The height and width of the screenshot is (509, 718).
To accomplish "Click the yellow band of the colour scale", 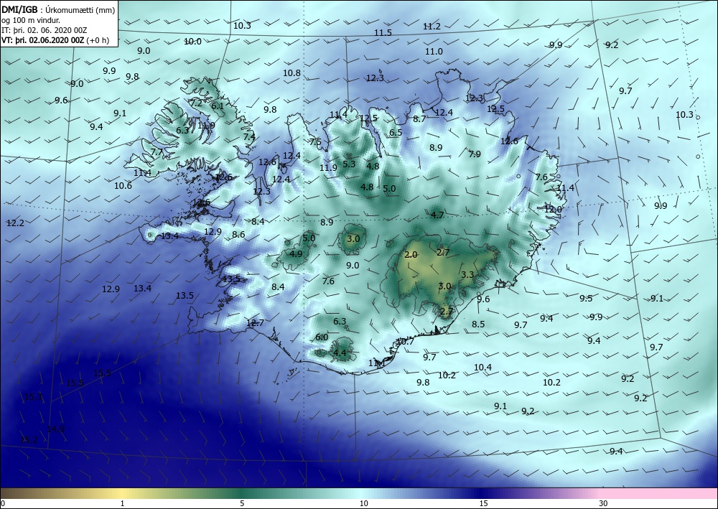I will tap(121, 493).
